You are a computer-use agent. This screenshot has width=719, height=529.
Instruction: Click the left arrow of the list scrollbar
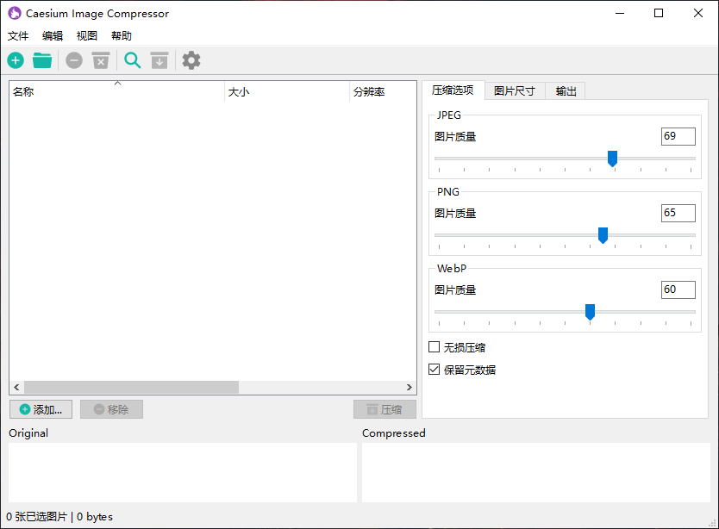(16, 388)
